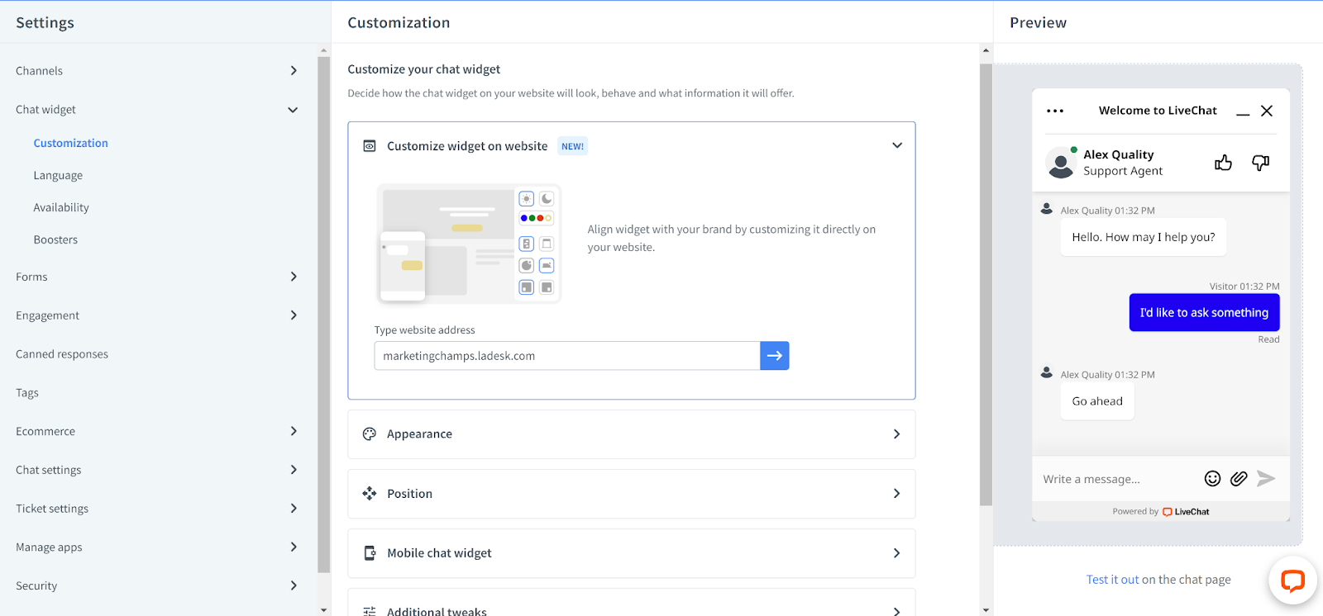Minimize the chat preview window

point(1243,111)
